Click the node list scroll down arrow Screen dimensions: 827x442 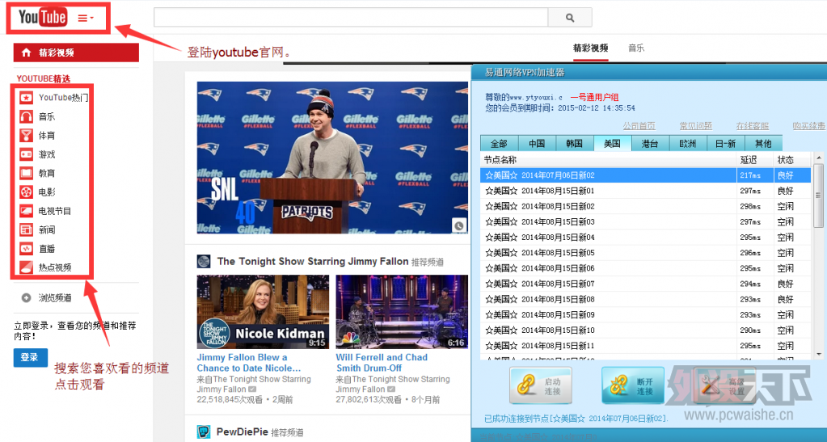coord(818,355)
